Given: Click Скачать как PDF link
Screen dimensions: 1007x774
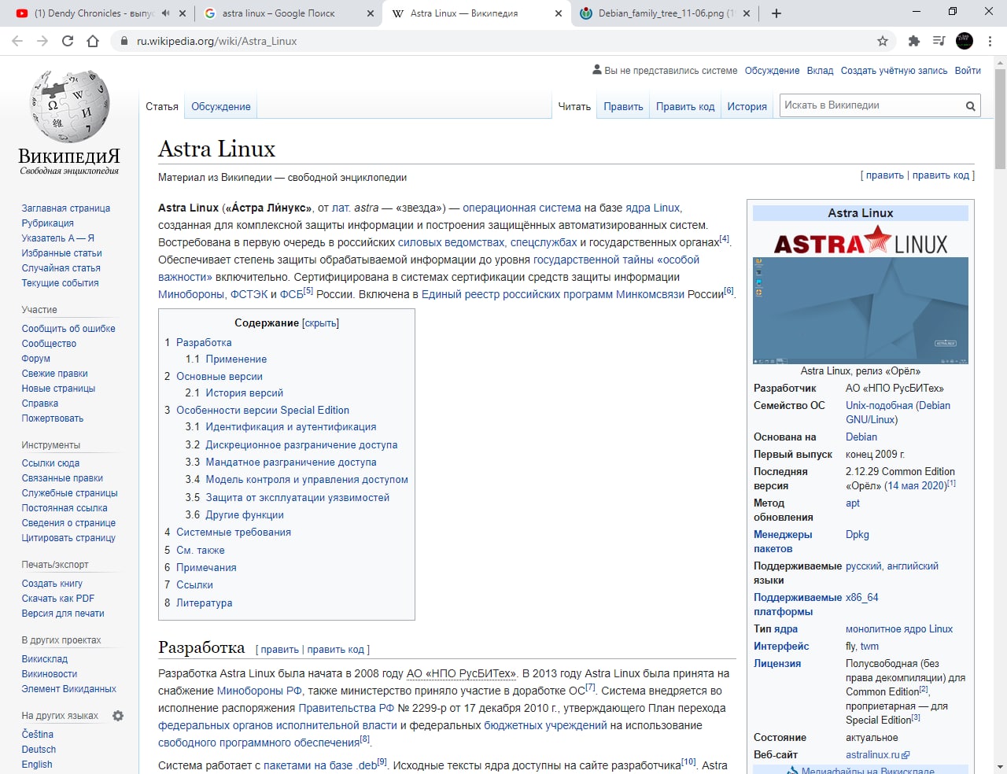Looking at the screenshot, I should click(58, 599).
